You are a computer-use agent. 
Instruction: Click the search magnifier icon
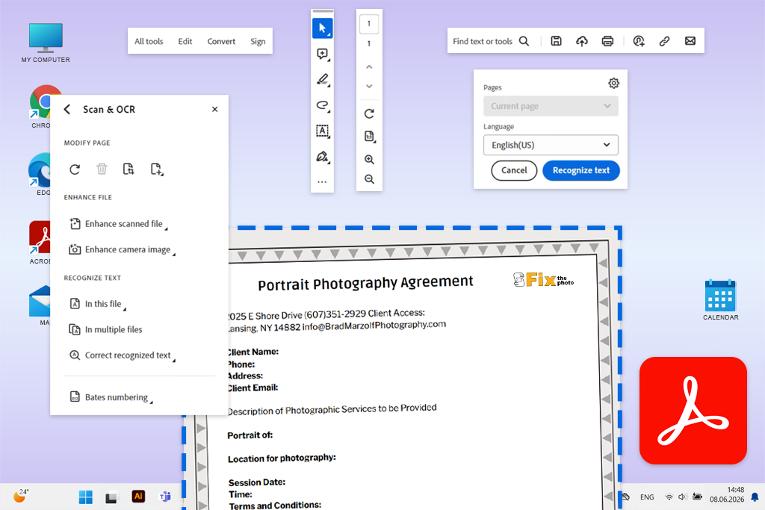pos(524,41)
